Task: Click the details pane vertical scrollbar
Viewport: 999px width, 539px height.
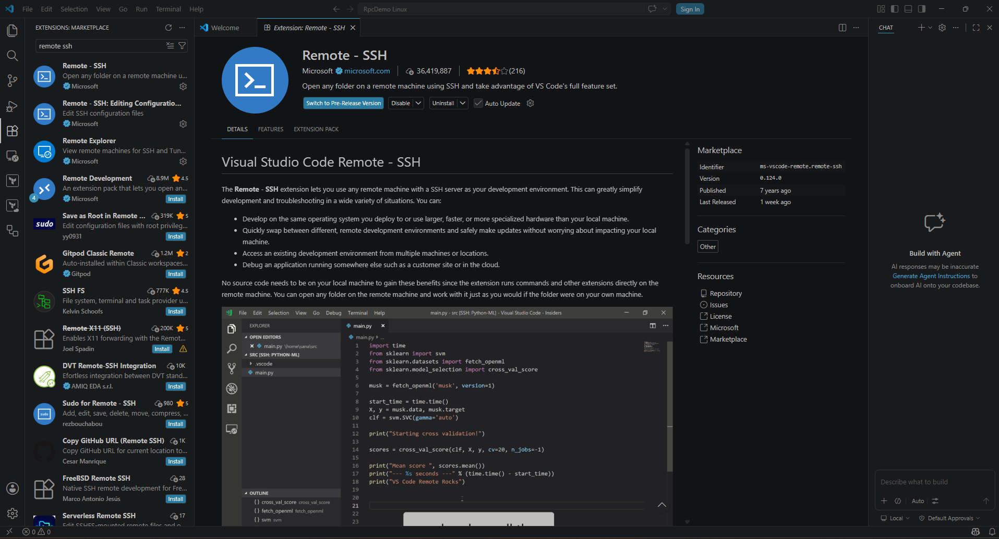Action: tap(687, 196)
